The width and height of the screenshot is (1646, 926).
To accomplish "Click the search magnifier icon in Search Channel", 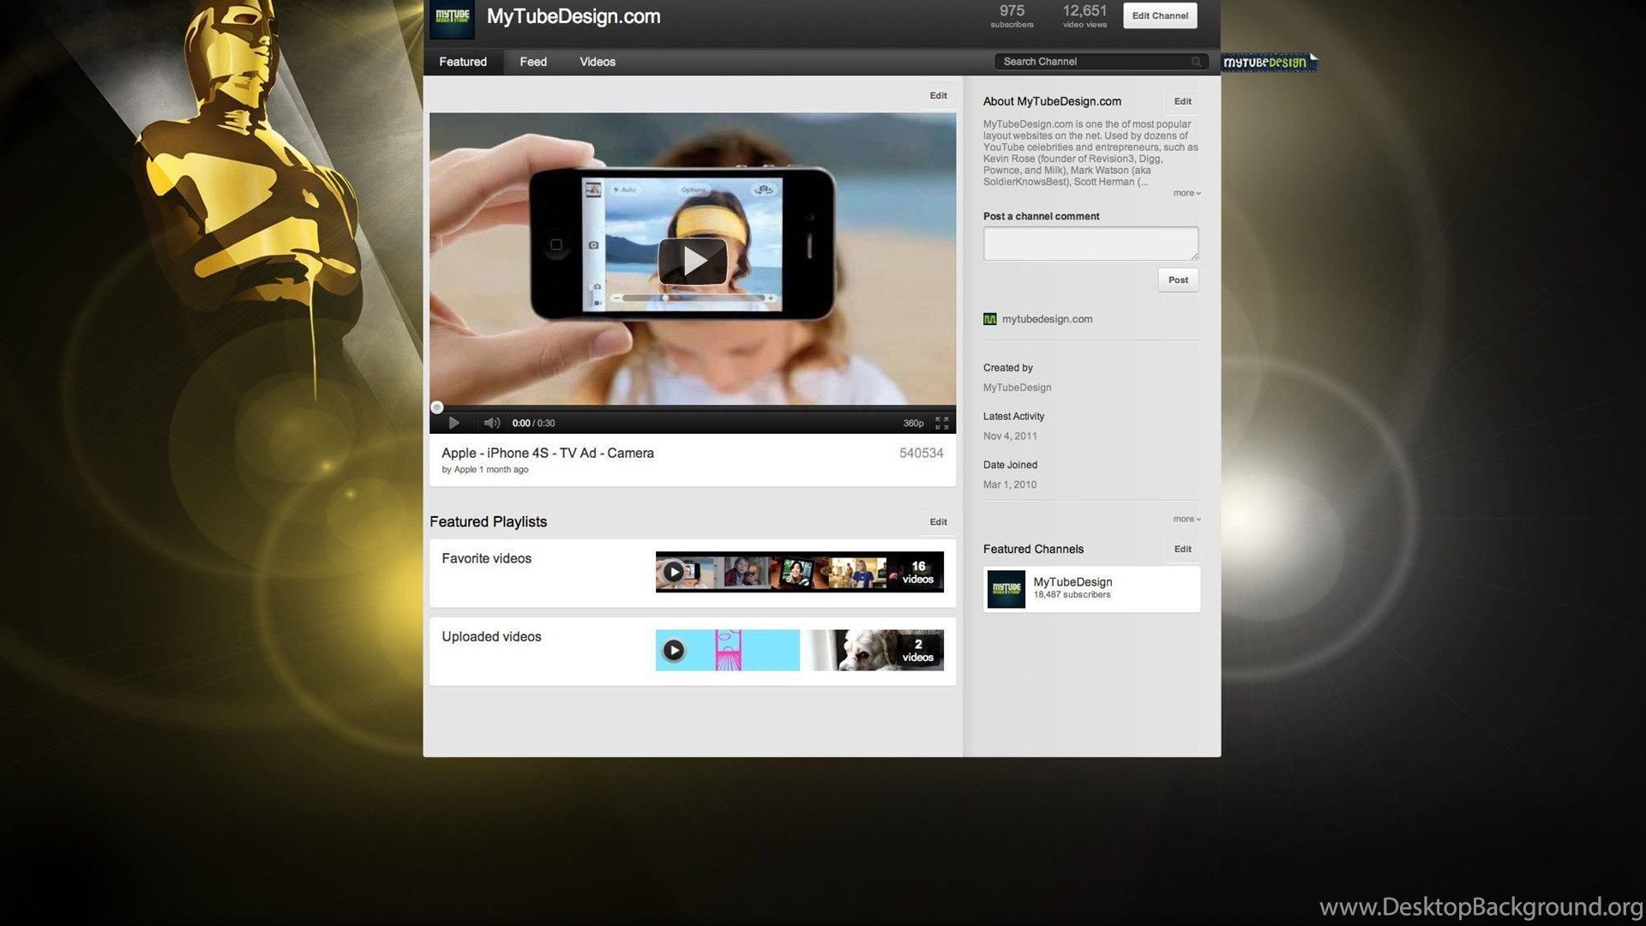I will (x=1196, y=62).
